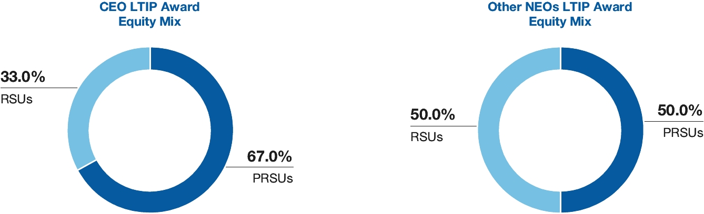Click the PRSUs label in Other NEOs chart

(x=682, y=132)
